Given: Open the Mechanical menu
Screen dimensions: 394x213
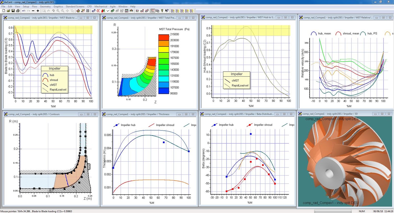Looking at the screenshot, I should [101, 6].
